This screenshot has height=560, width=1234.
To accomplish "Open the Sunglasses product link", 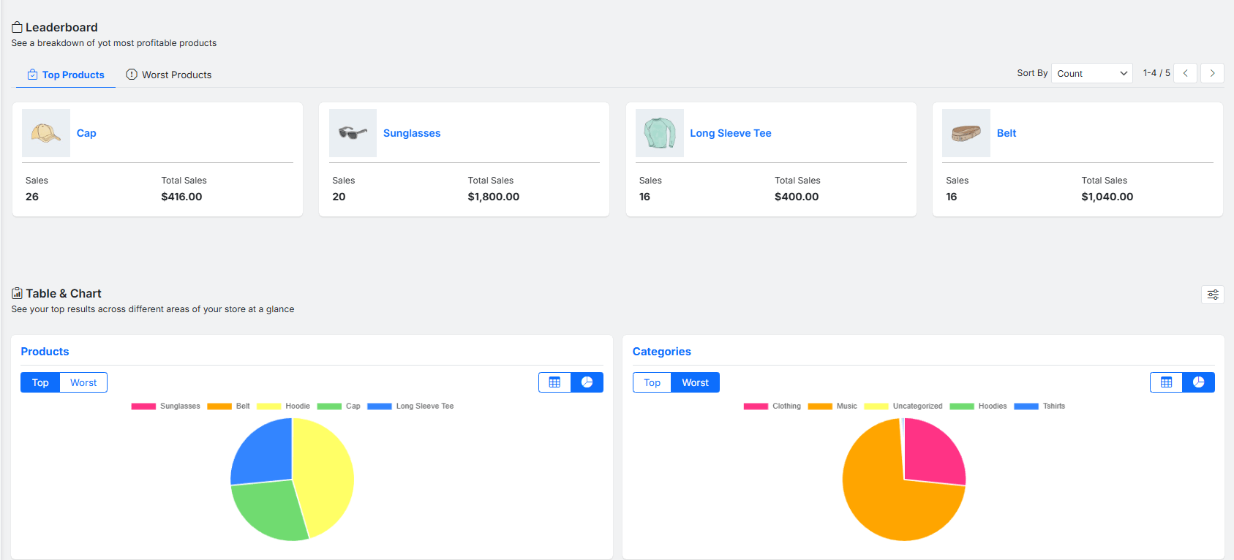I will pos(412,133).
